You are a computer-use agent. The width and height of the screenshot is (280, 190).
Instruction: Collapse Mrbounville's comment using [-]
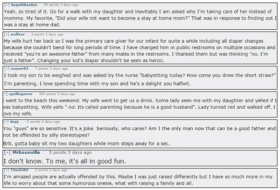7,152
